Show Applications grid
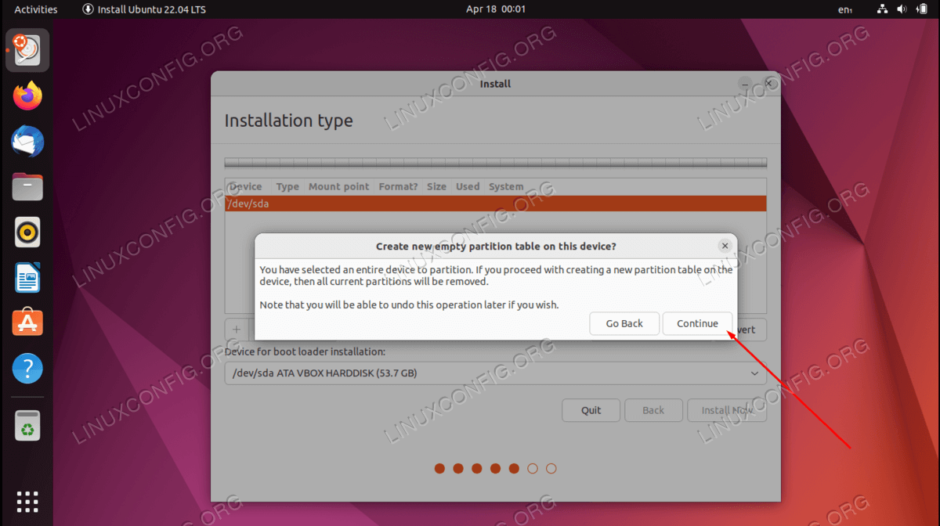The image size is (940, 526). 27,502
